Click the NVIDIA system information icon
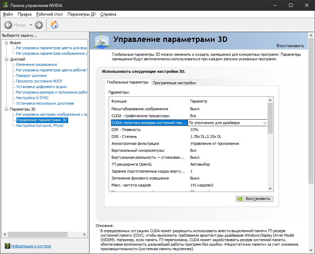 point(7,246)
